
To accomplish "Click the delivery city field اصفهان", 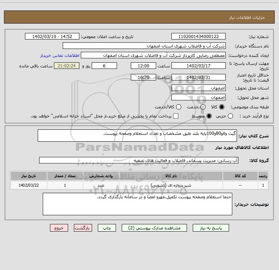I will [x=199, y=97].
